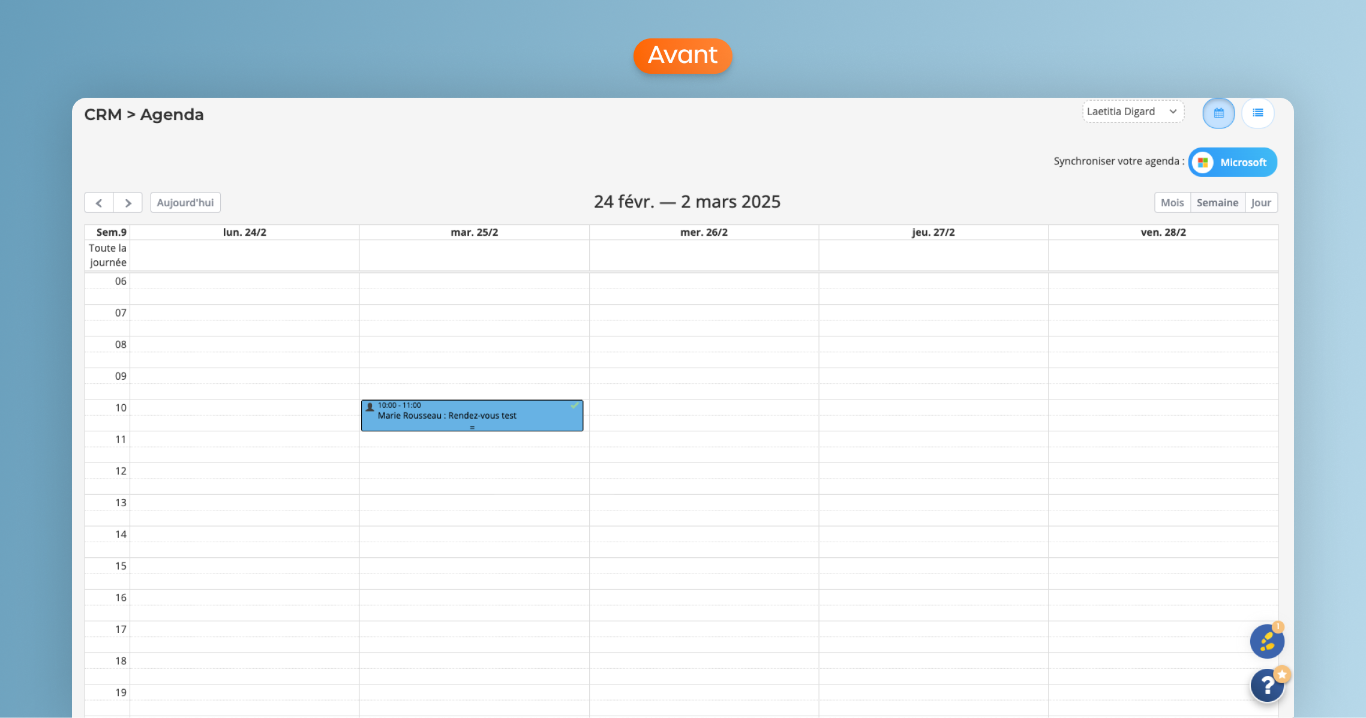Click the event's bottom resize handle
Screen dimensions: 1366x718
(x=472, y=428)
